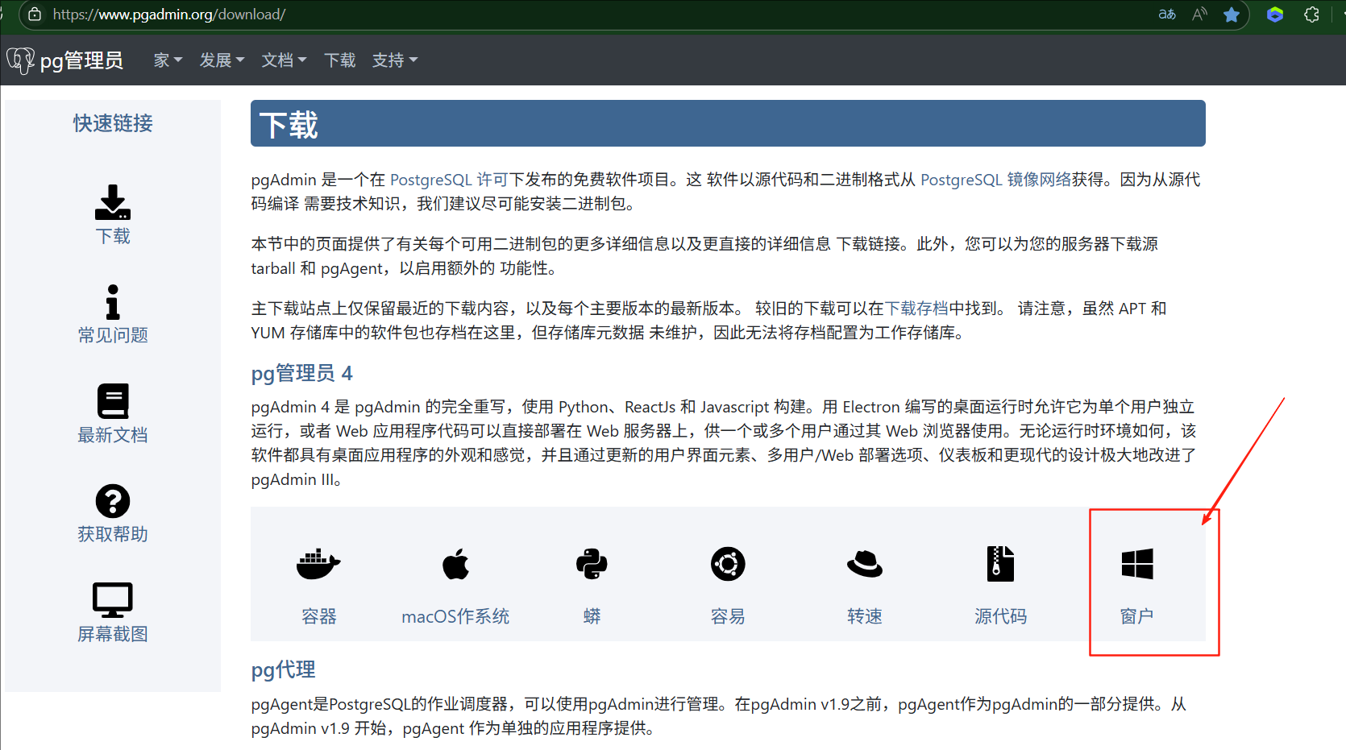Click the book icon for 最新文档
This screenshot has width=1346, height=750.
coord(113,401)
